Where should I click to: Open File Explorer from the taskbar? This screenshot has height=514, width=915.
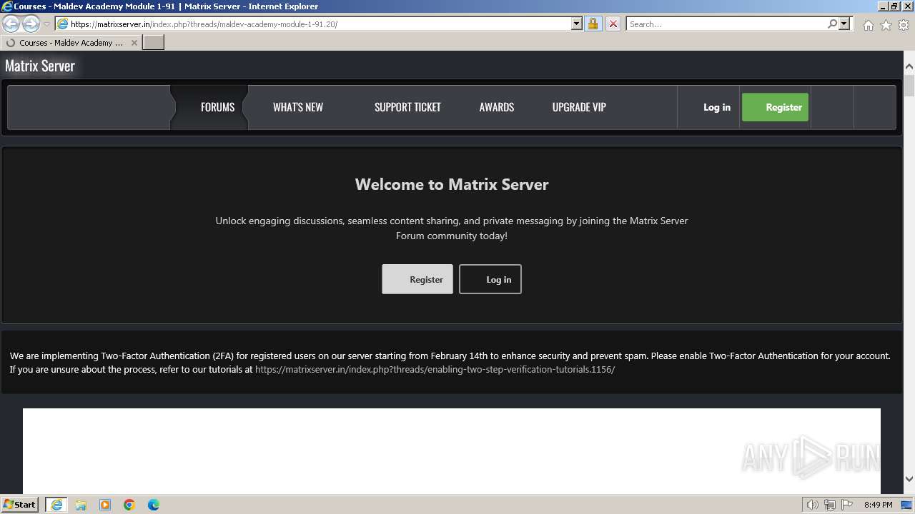pyautogui.click(x=81, y=505)
